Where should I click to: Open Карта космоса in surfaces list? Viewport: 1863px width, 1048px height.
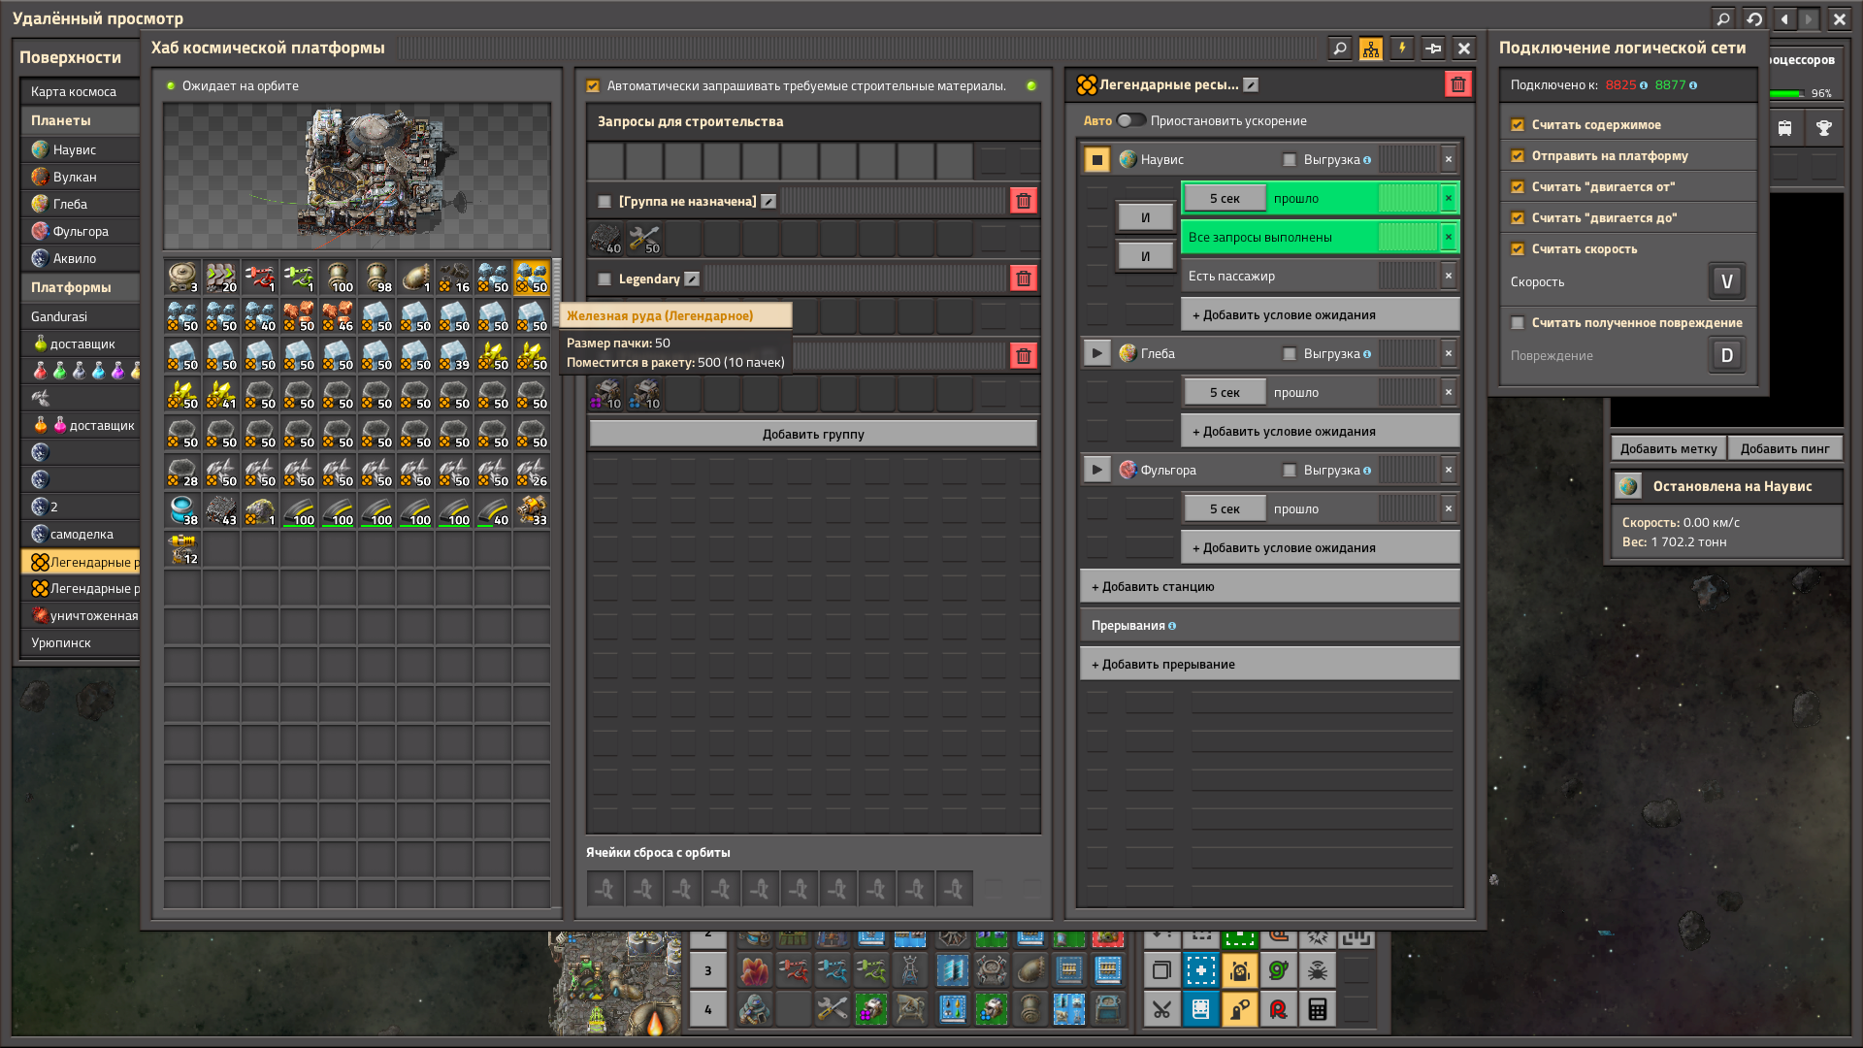(x=74, y=91)
